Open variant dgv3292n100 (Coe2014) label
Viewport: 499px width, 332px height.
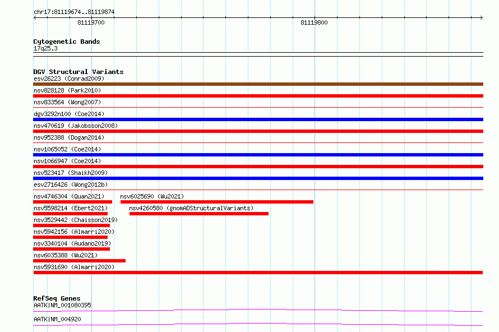coord(69,114)
